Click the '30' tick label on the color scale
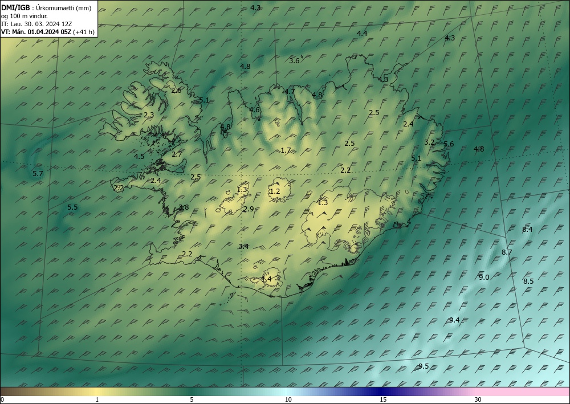The height and width of the screenshot is (404, 570). tap(478, 399)
